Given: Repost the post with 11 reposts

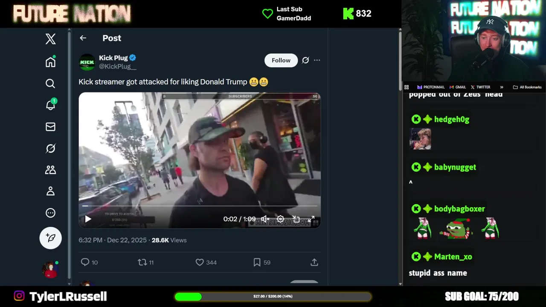Looking at the screenshot, I should point(145,262).
